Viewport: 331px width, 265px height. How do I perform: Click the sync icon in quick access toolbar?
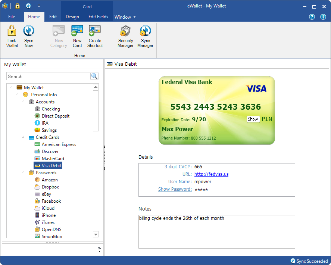28,6
